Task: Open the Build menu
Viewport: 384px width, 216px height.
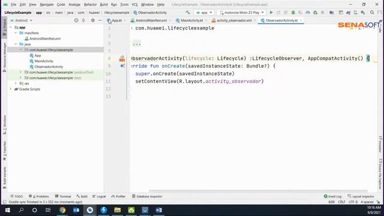Action: (104, 4)
